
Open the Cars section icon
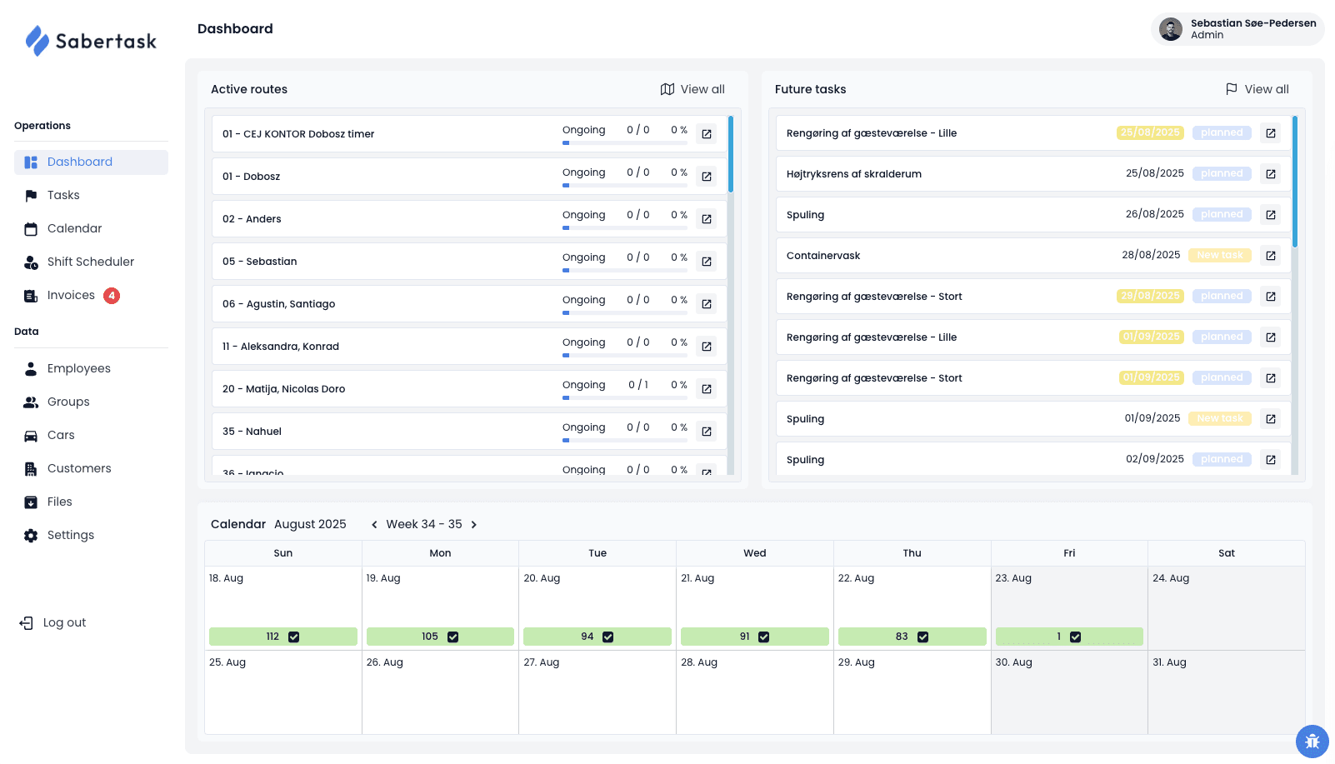tap(31, 435)
